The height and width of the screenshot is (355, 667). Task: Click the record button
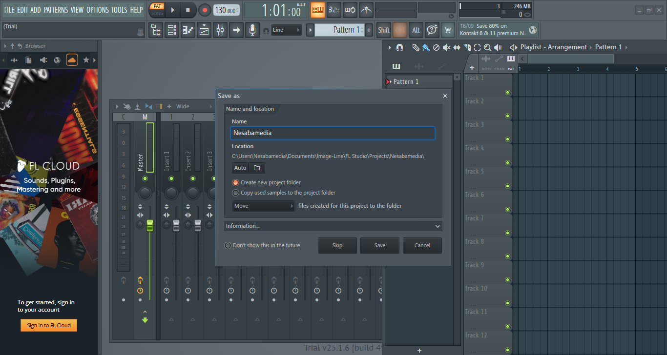pos(205,10)
